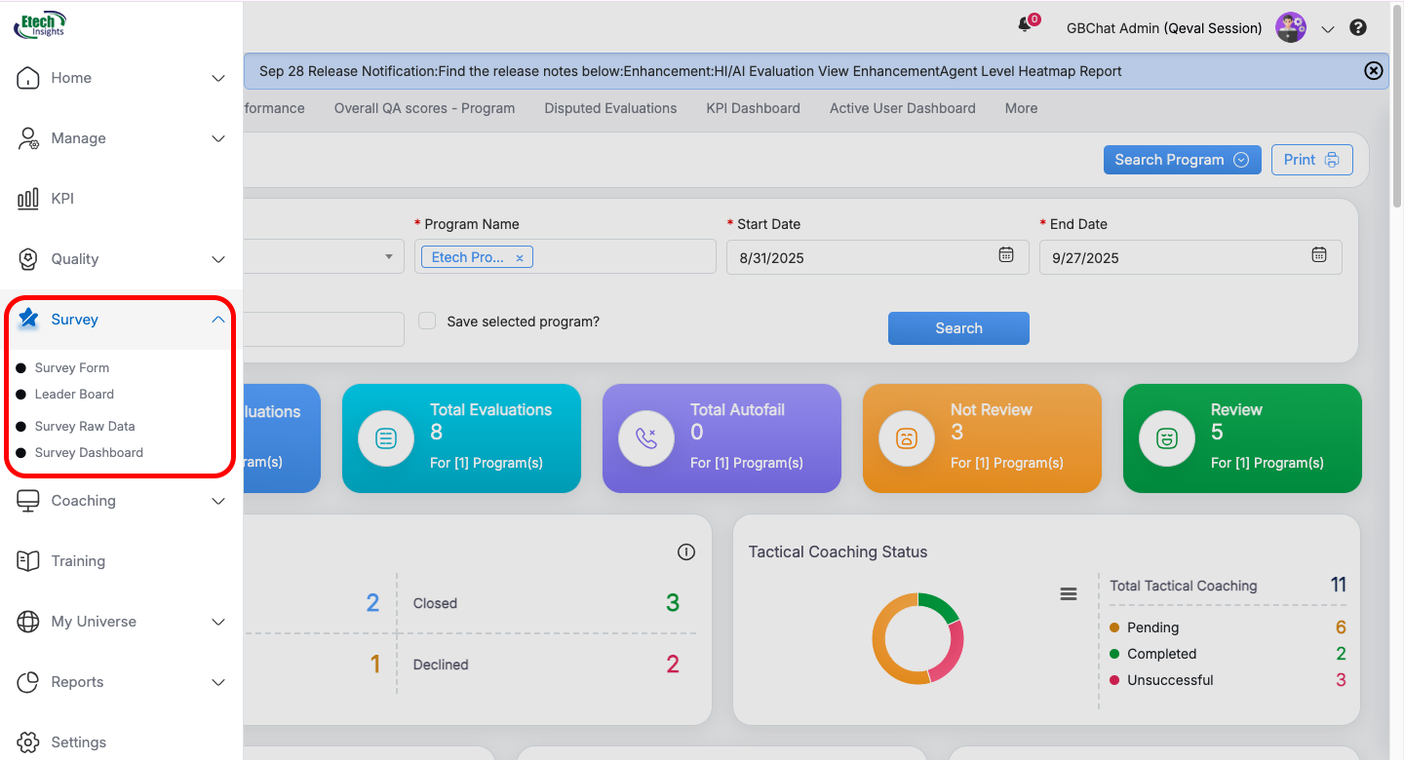Click the help question mark icon
1404x760 pixels.
click(x=1358, y=28)
